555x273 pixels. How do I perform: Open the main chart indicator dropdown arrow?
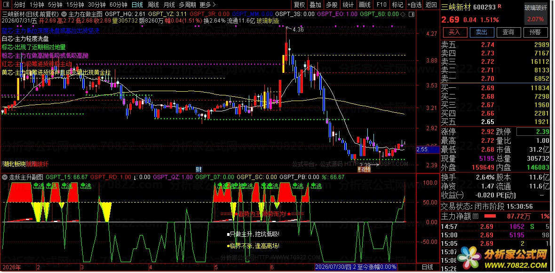[x=63, y=14]
